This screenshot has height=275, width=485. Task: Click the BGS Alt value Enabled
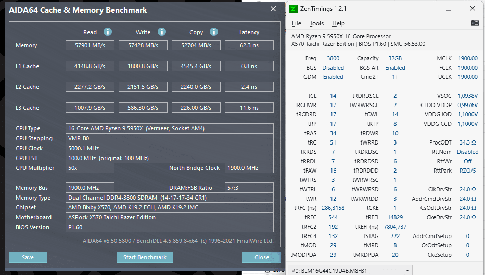(x=395, y=68)
